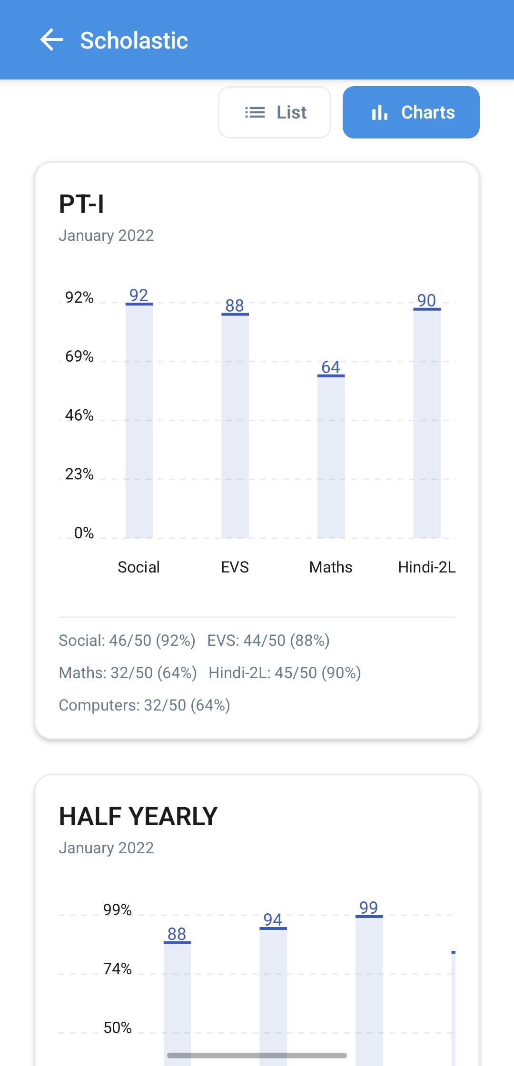Tap the back arrow icon
Screen dimensions: 514x1066
(x=52, y=40)
